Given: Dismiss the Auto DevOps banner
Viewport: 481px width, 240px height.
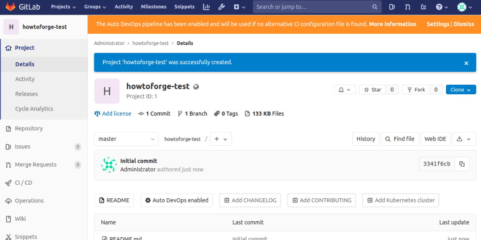Looking at the screenshot, I should [464, 24].
